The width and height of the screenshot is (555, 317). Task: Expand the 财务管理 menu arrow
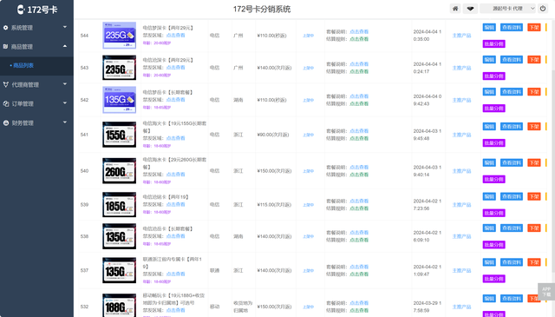coord(65,122)
